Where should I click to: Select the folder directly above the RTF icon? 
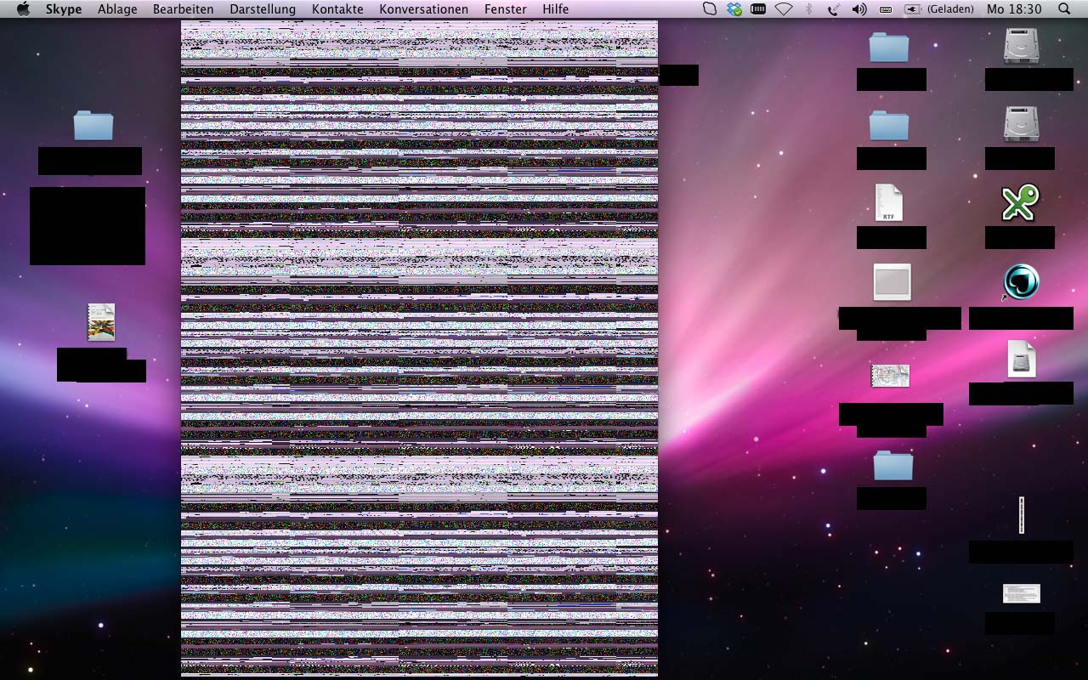tap(889, 126)
